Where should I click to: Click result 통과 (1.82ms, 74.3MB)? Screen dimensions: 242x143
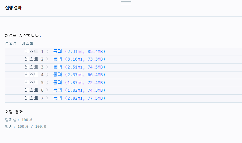[x=79, y=90]
